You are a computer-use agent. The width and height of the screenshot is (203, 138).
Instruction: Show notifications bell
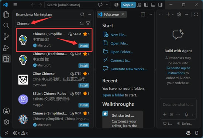[196, 133]
